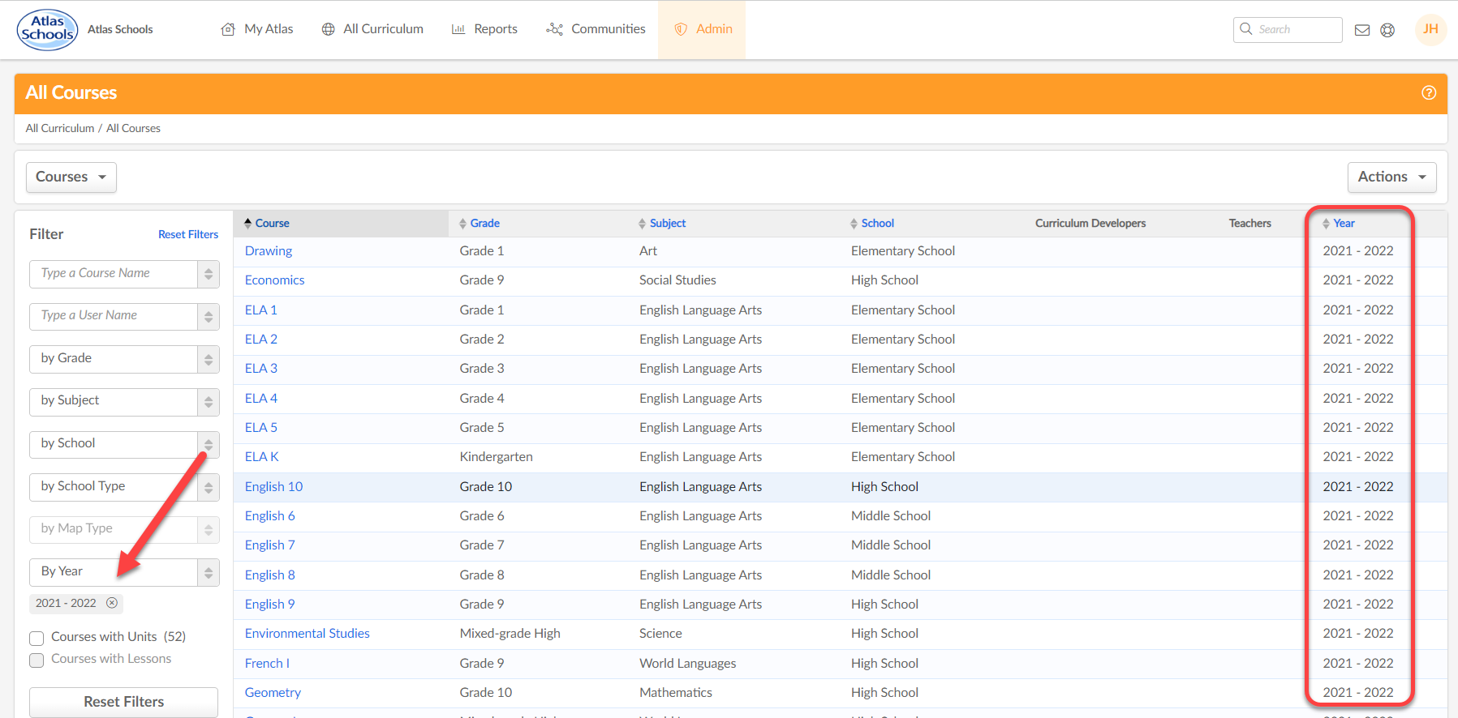Open the Drawing course

tap(269, 251)
